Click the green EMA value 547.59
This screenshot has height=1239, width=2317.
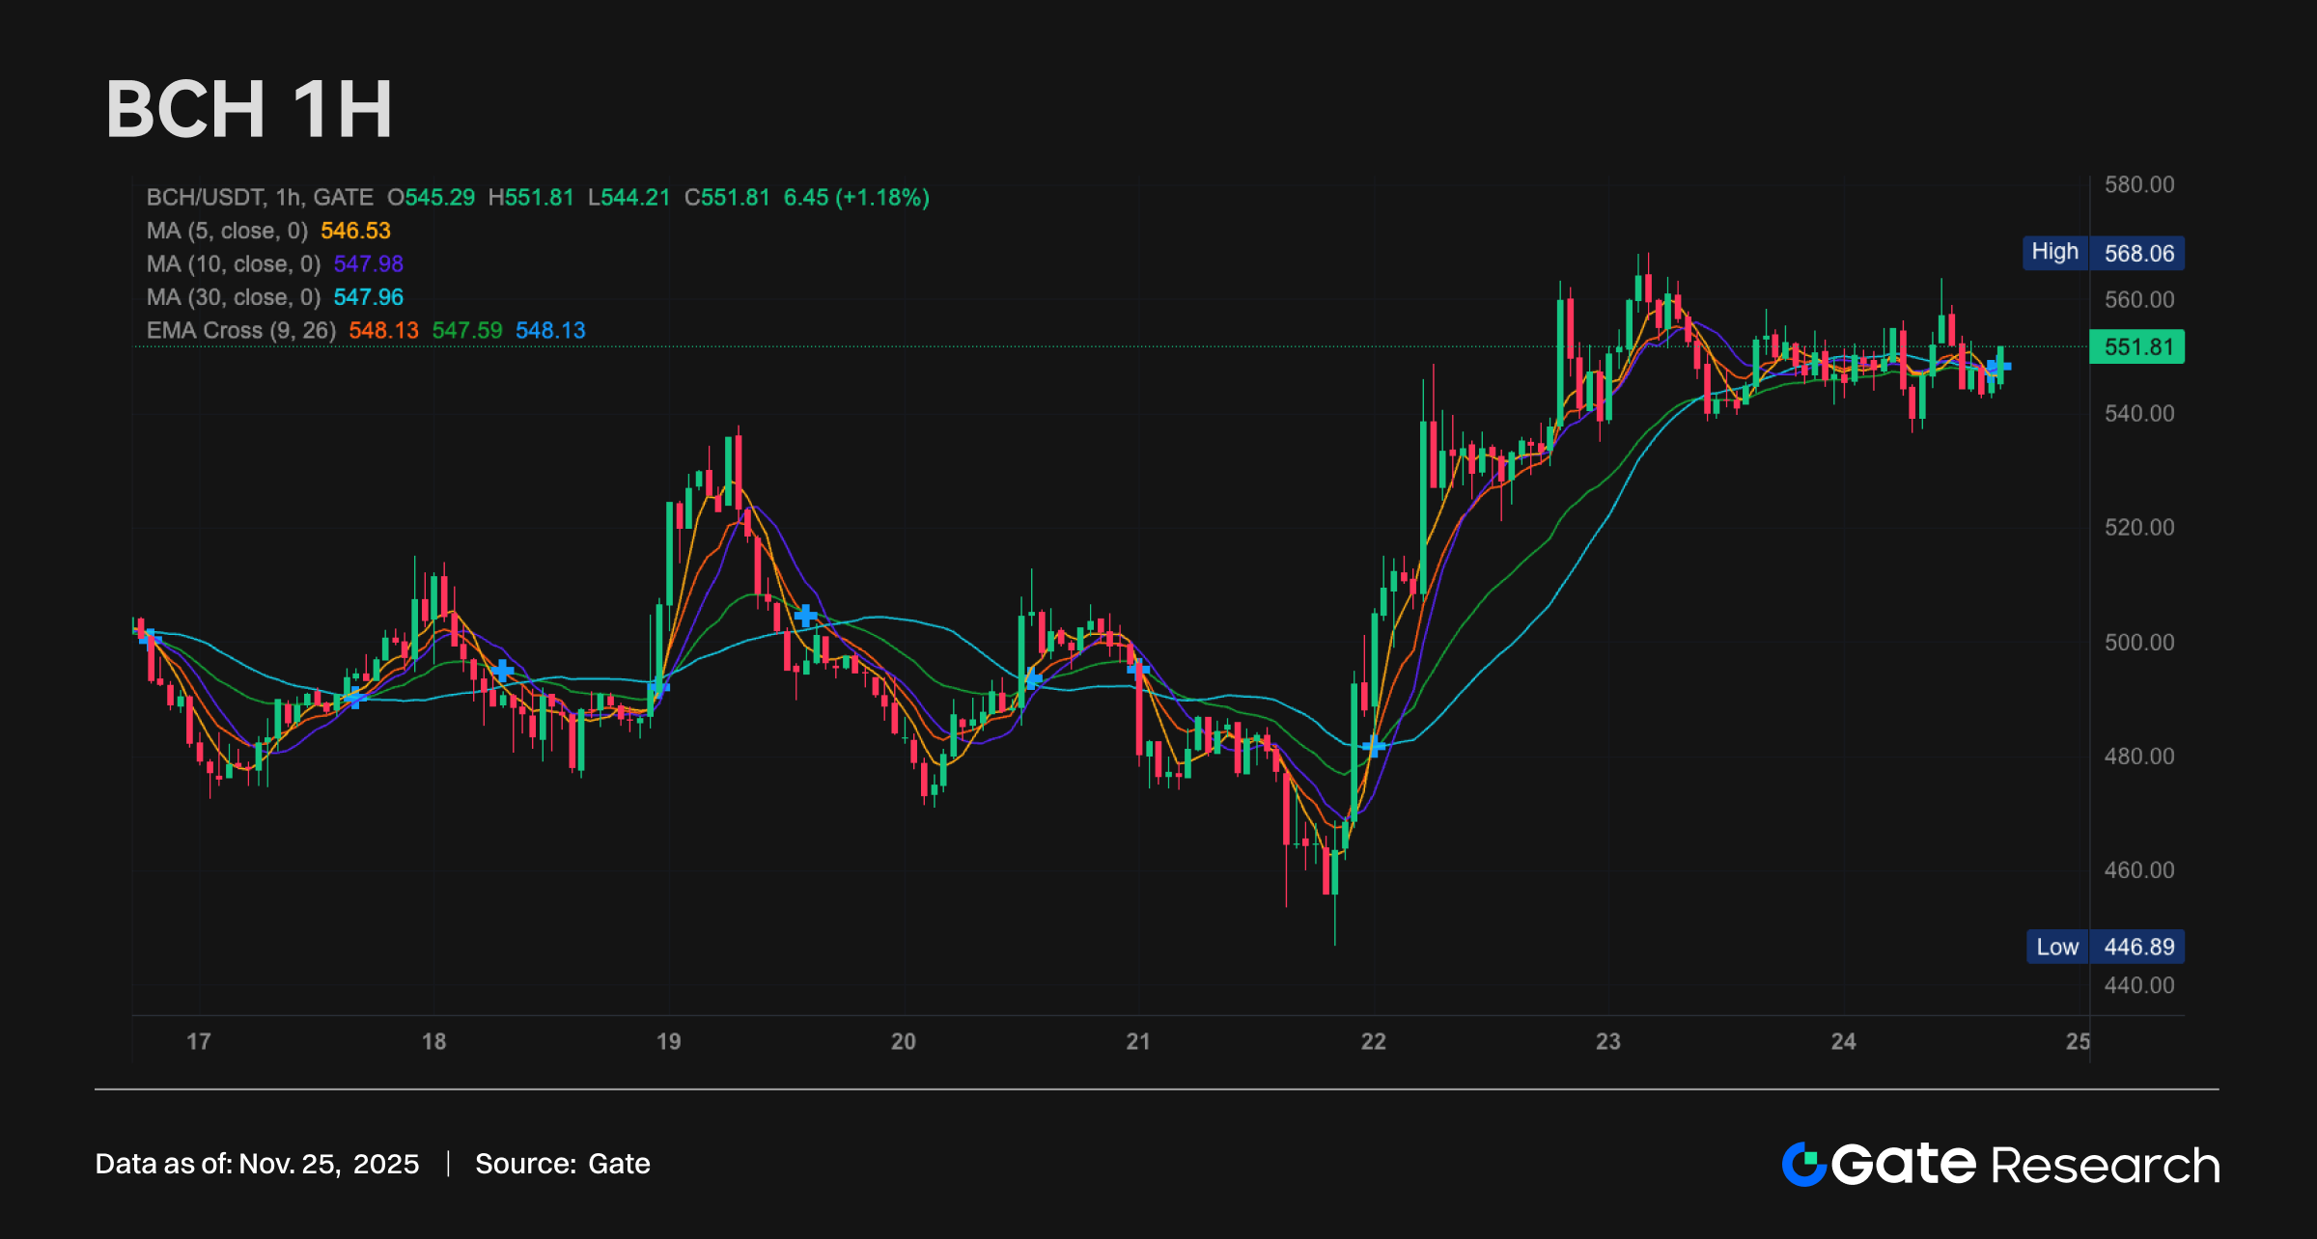(467, 330)
